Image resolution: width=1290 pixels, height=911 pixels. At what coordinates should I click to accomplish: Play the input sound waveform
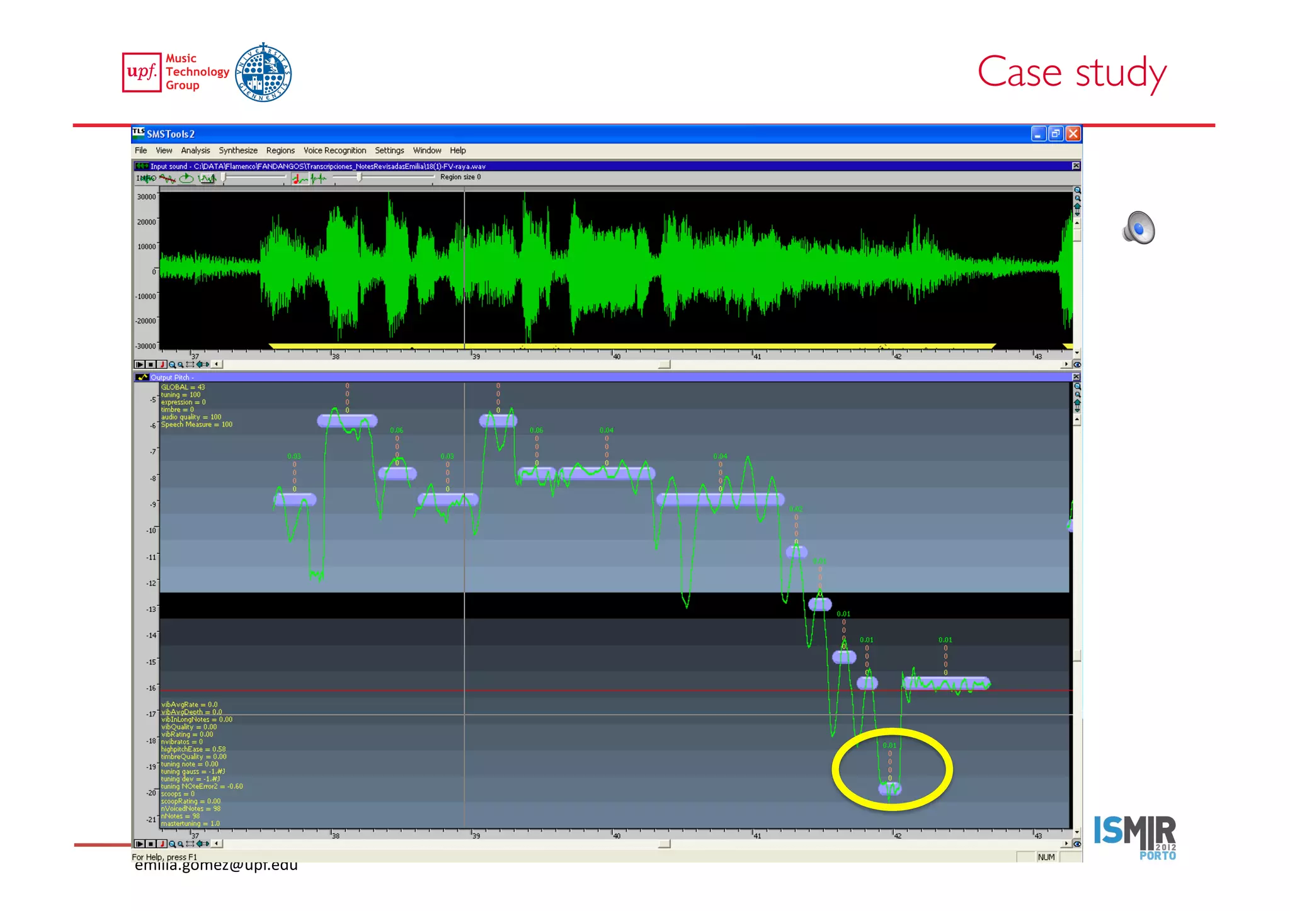point(139,365)
